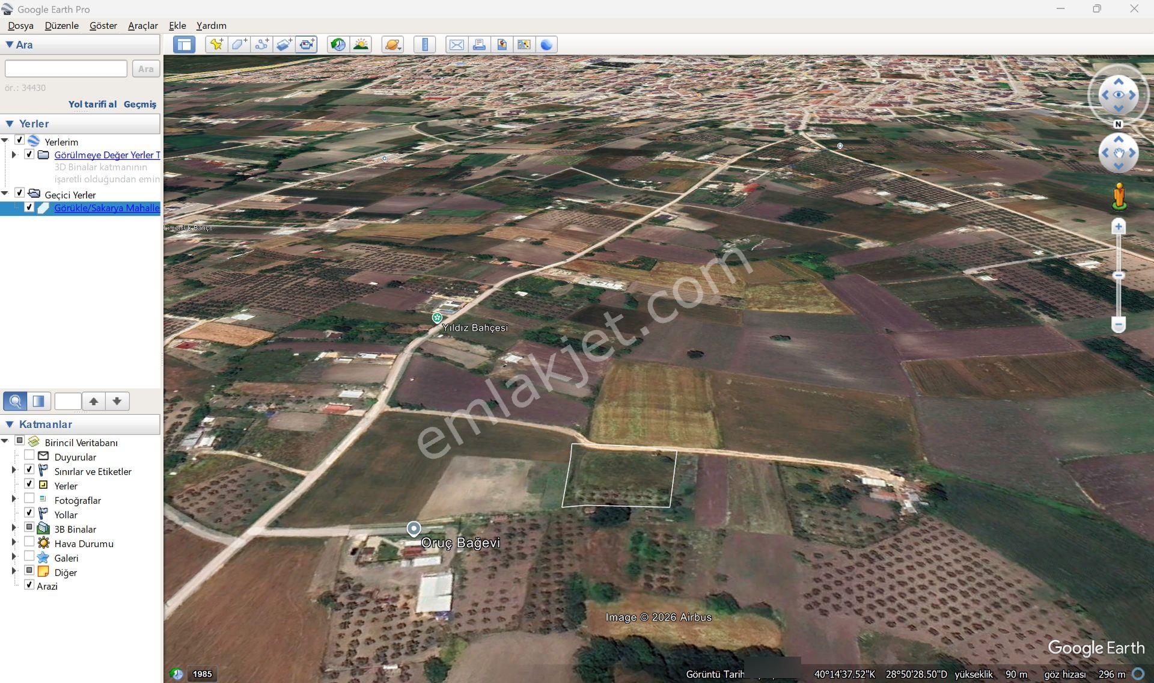This screenshot has height=683, width=1154.
Task: Open the Yardım menu
Action: pos(212,26)
